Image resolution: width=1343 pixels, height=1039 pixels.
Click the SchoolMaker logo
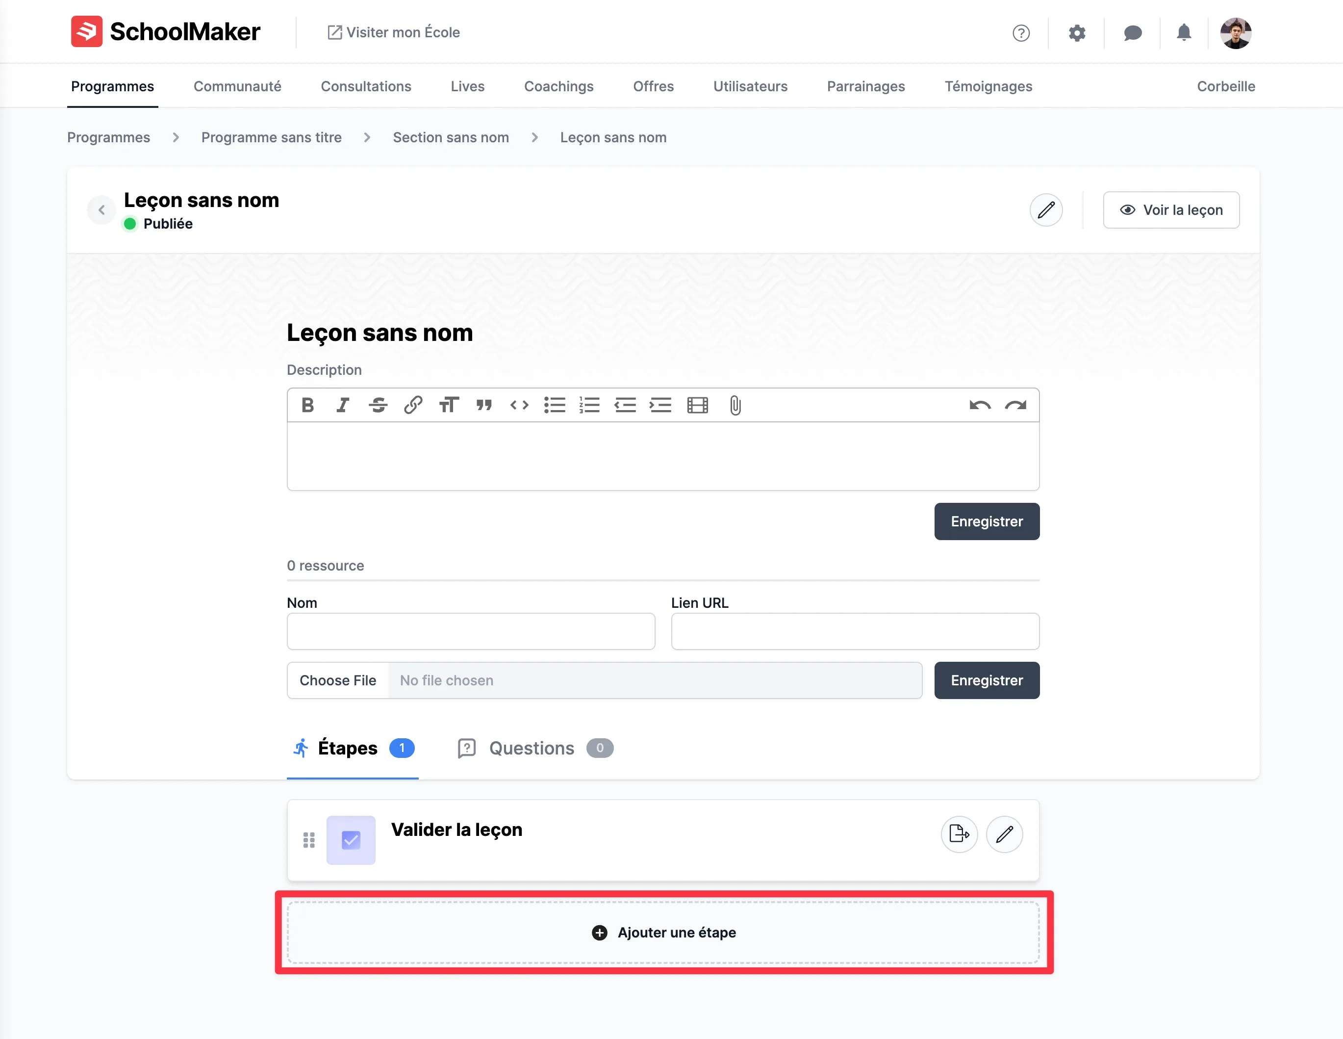tap(165, 32)
